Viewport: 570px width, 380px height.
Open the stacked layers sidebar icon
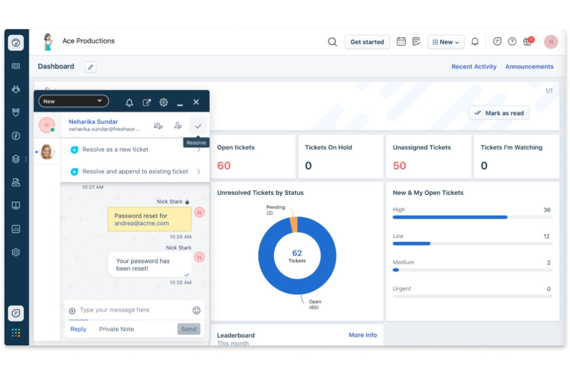(16, 159)
